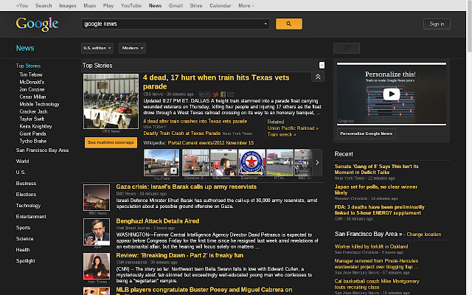Select Technology in the left sidebar
The width and height of the screenshot is (472, 295).
tap(28, 205)
